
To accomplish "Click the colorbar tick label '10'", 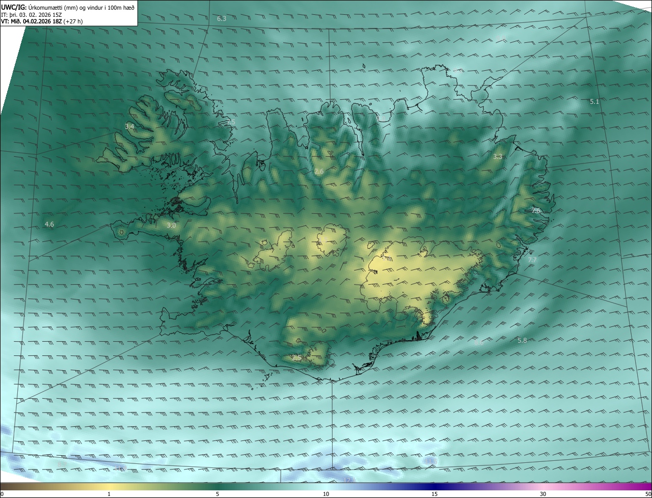I will (326, 494).
